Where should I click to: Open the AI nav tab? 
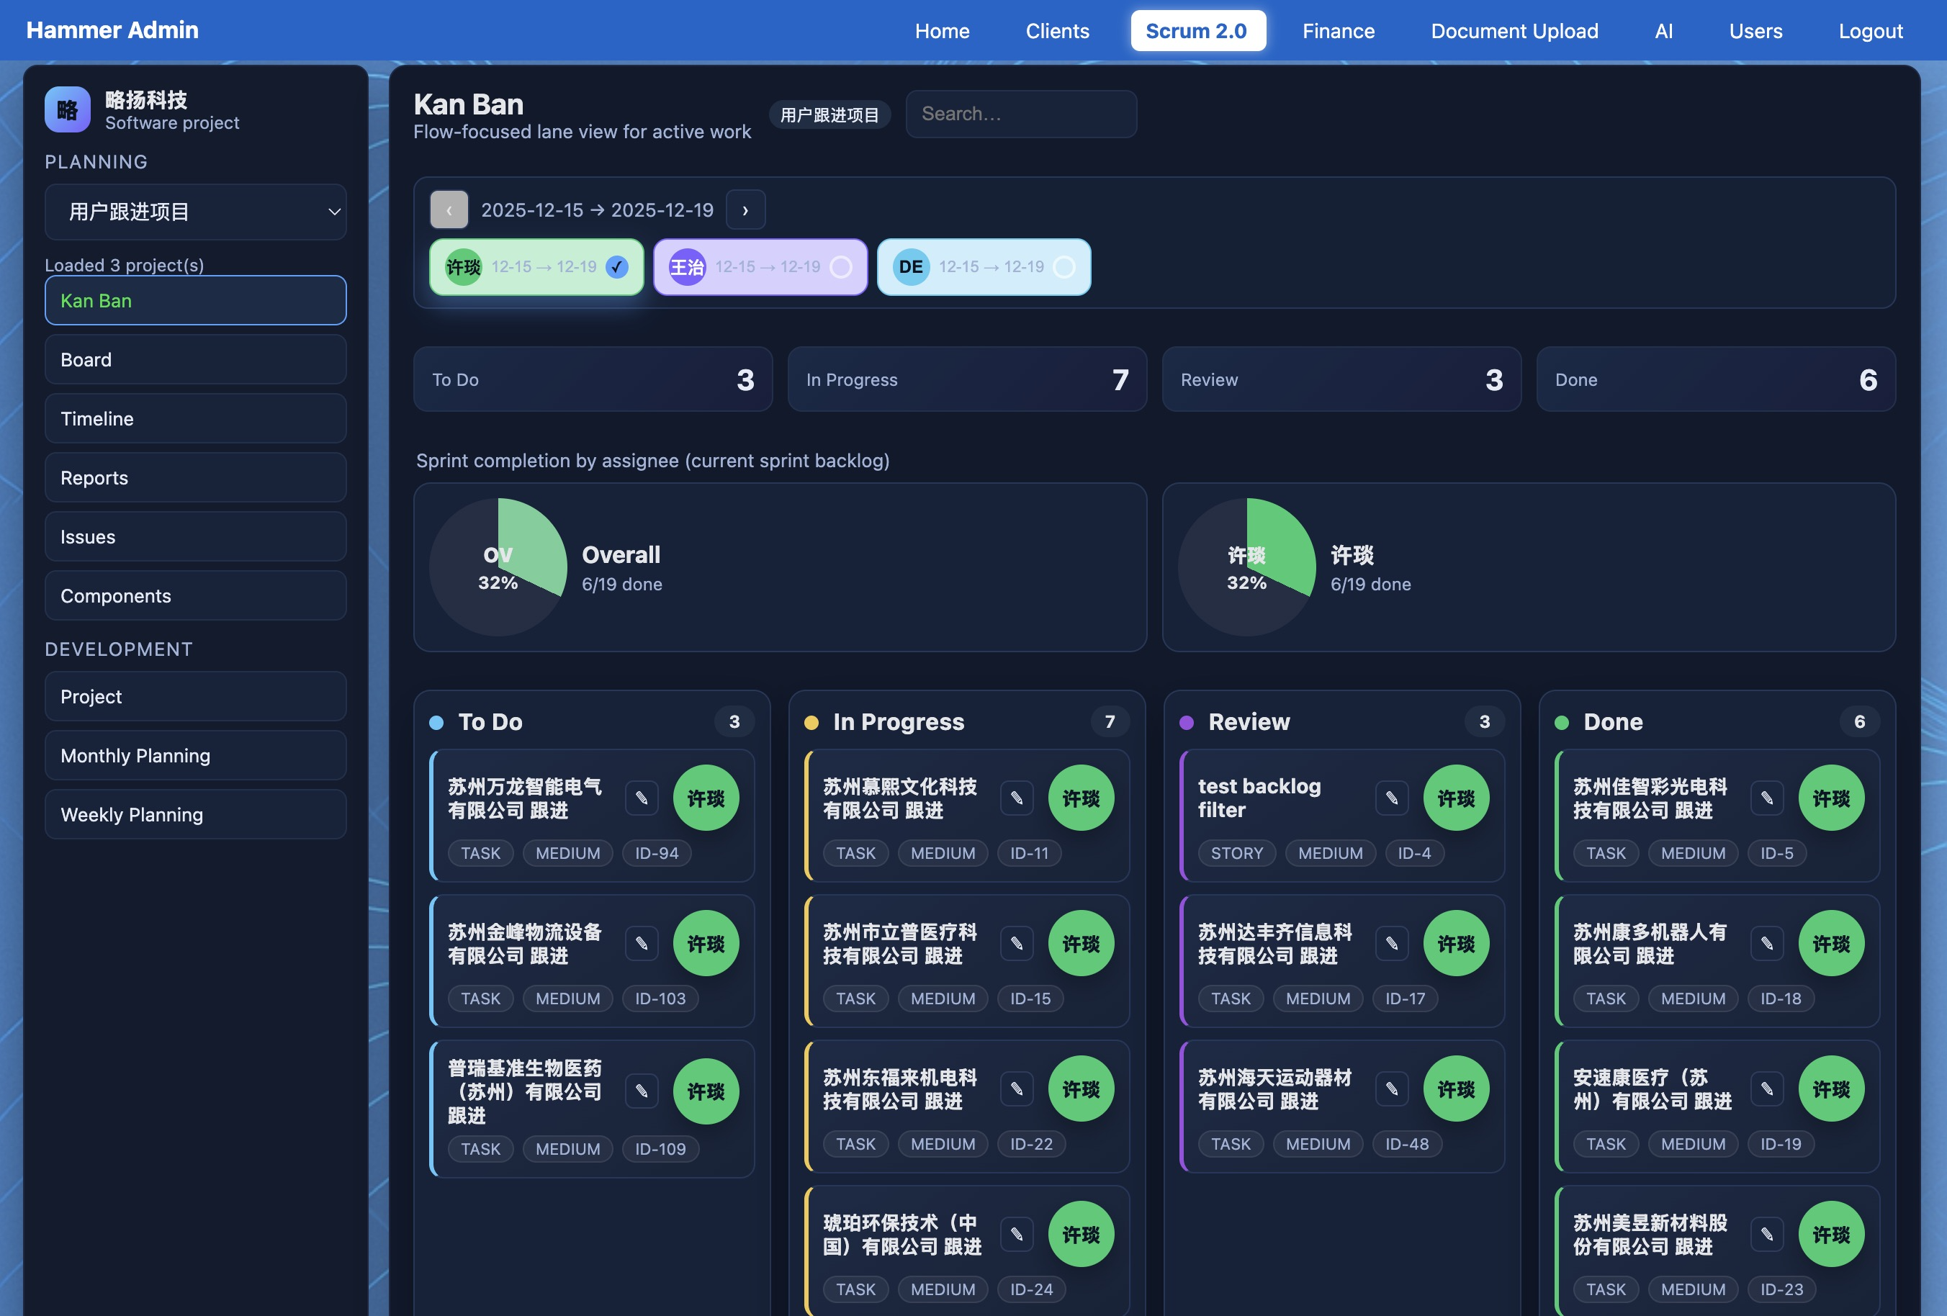pyautogui.click(x=1664, y=31)
